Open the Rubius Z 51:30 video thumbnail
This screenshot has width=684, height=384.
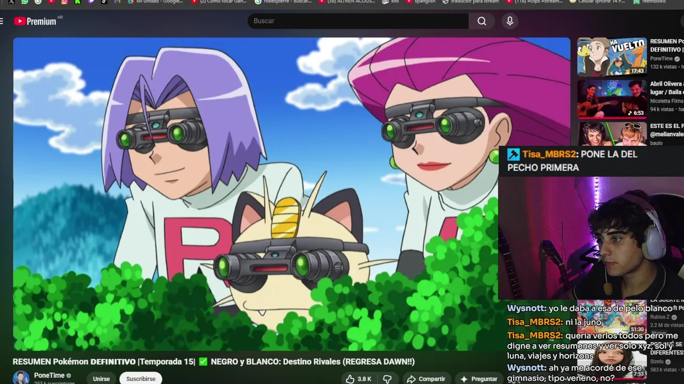[612, 317]
